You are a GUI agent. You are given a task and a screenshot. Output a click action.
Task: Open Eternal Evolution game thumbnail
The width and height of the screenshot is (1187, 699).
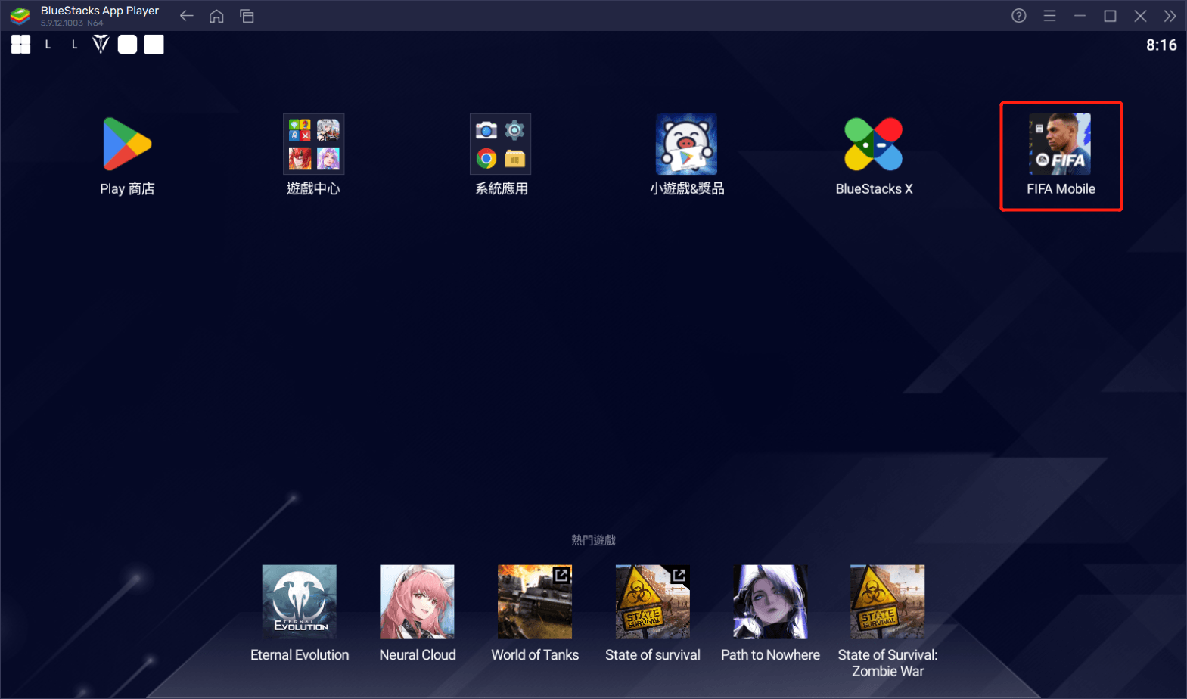[x=300, y=602]
